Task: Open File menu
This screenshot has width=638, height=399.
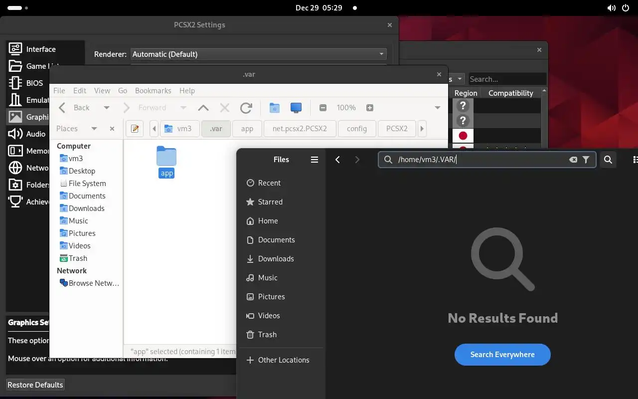Action: [x=59, y=91]
